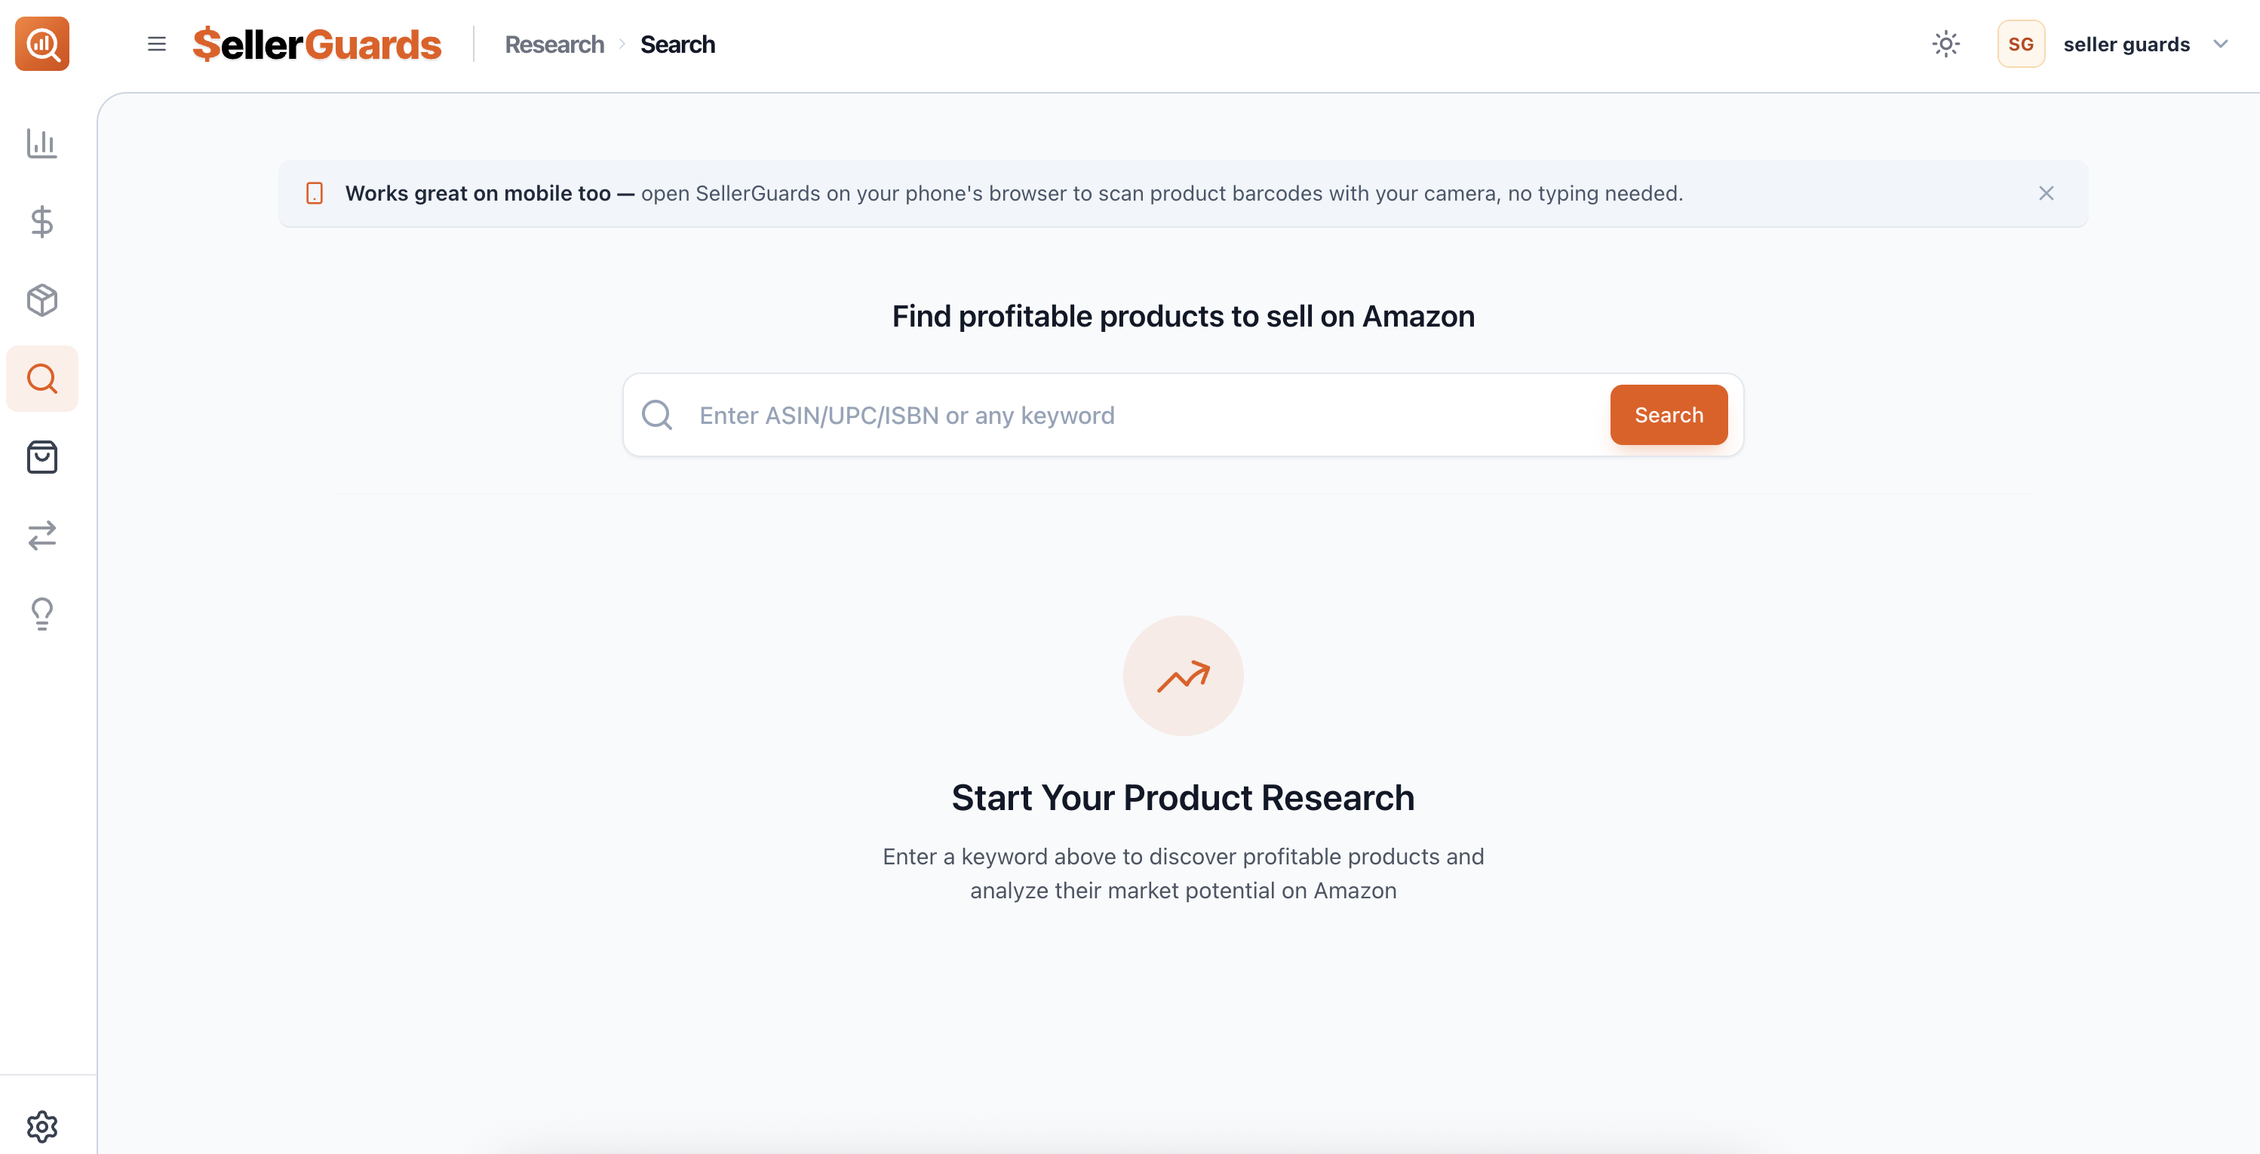Screen dimensions: 2260x1154
Task: Open the package inventory icon
Action: 41,300
